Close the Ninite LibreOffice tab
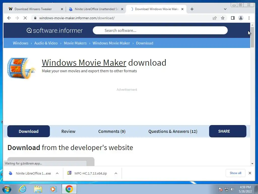 (x=122, y=9)
